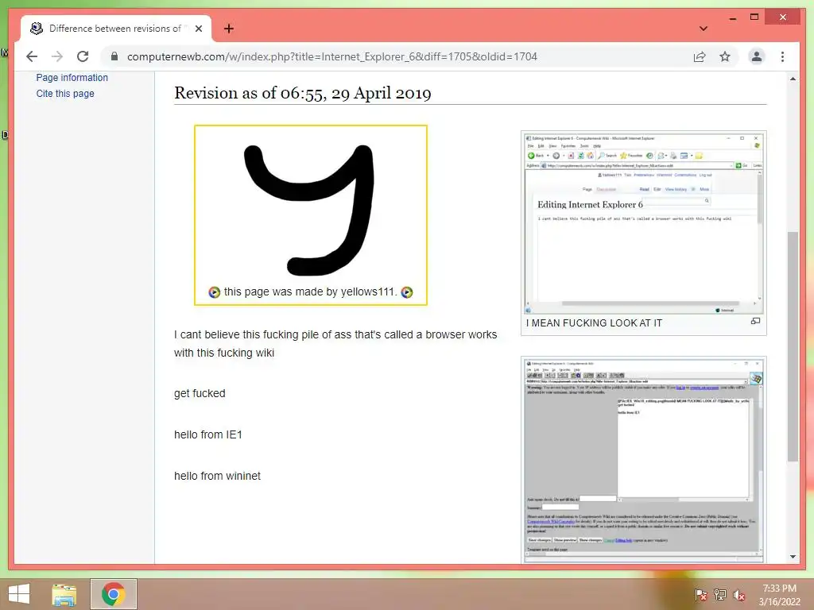Click the 'this page was made by yellows111.' caption
This screenshot has height=610, width=814.
(311, 292)
